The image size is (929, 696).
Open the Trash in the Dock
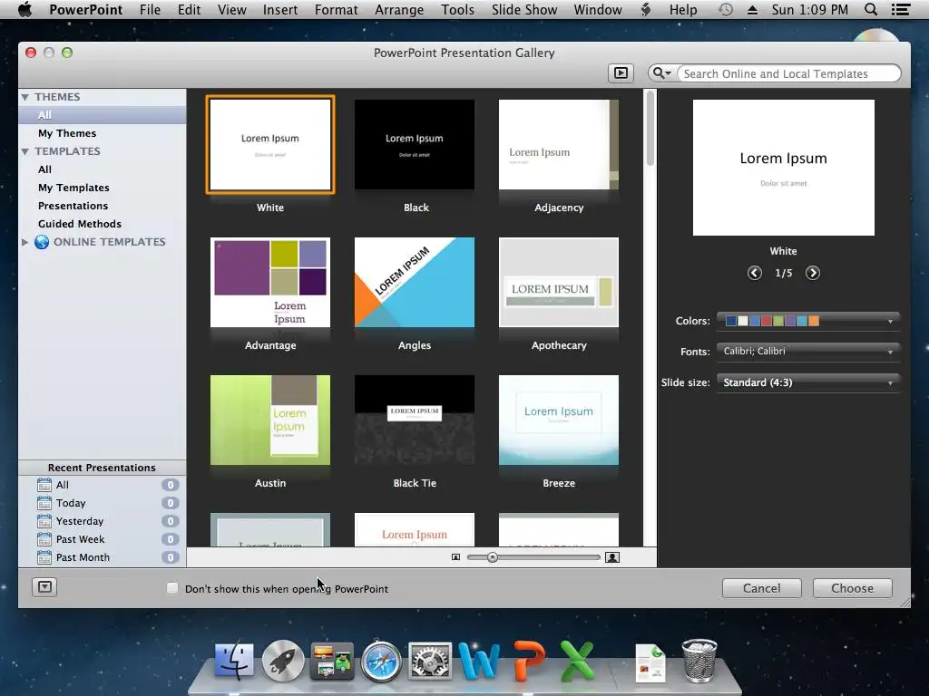tap(699, 661)
